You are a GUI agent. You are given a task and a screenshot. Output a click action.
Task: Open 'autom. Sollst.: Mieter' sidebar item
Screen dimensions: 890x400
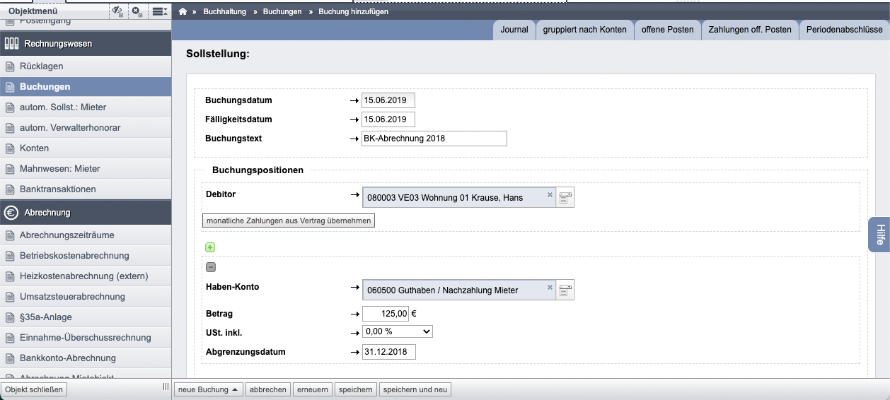pos(86,107)
